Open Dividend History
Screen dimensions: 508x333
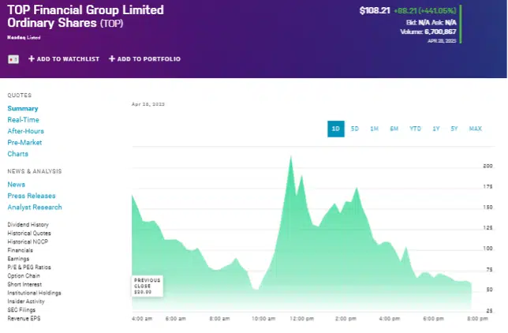(x=28, y=224)
